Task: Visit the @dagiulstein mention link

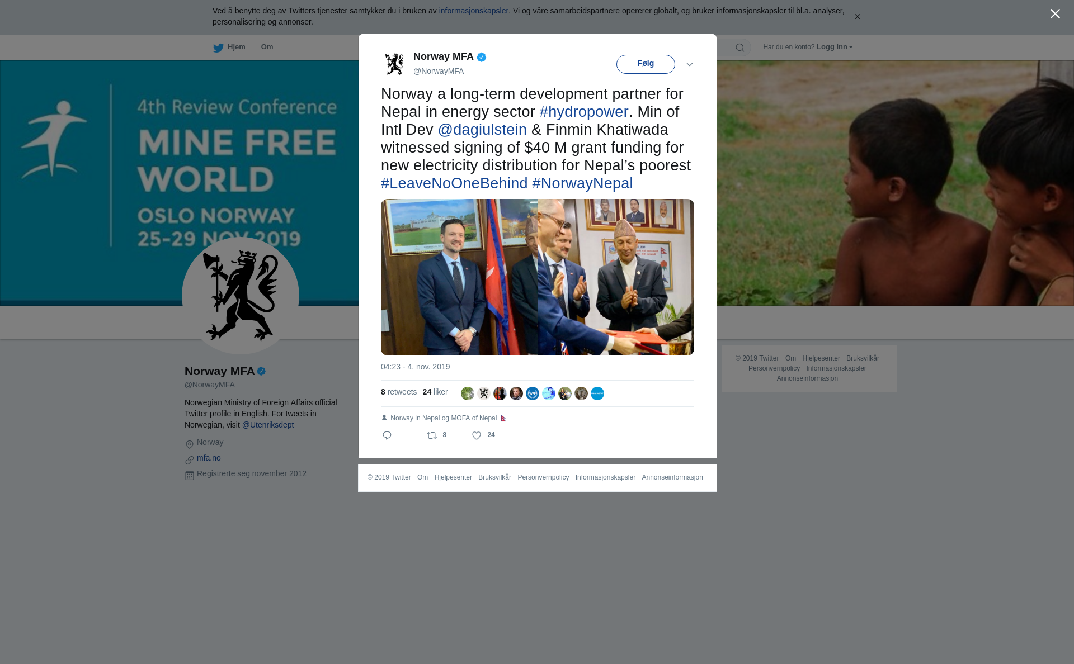Action: pyautogui.click(x=482, y=130)
